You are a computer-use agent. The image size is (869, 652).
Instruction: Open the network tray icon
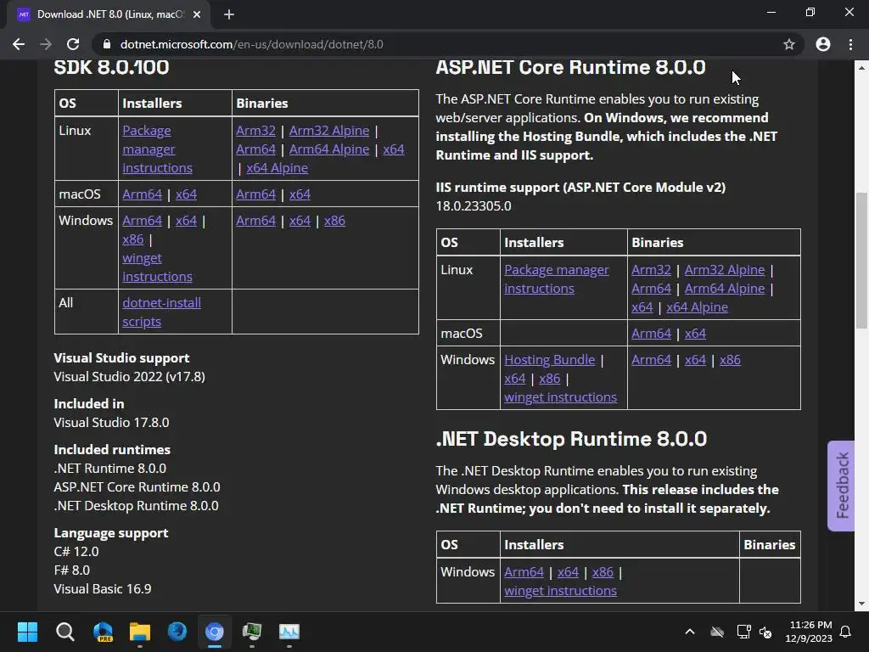pos(743,632)
